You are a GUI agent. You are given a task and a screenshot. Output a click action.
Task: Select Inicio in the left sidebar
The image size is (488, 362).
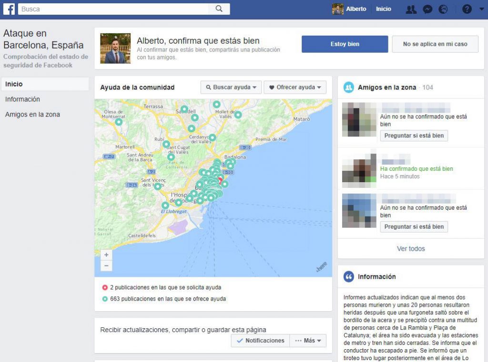[45, 84]
